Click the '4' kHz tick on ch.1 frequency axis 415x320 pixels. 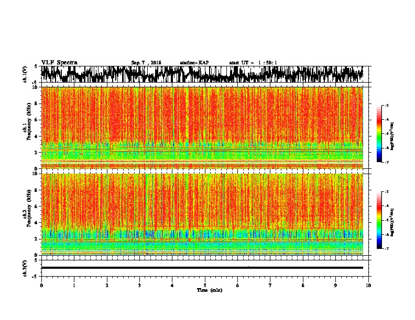pos(37,136)
